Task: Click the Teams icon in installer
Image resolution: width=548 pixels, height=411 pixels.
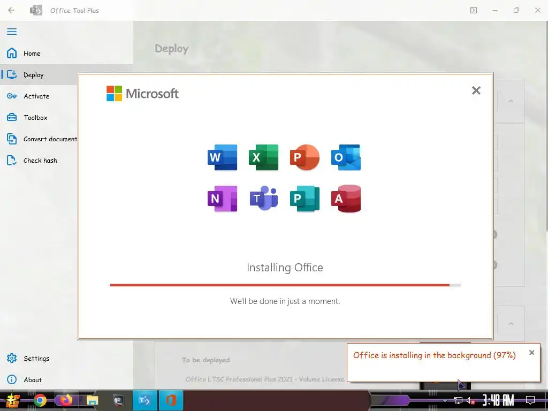Action: [x=263, y=199]
